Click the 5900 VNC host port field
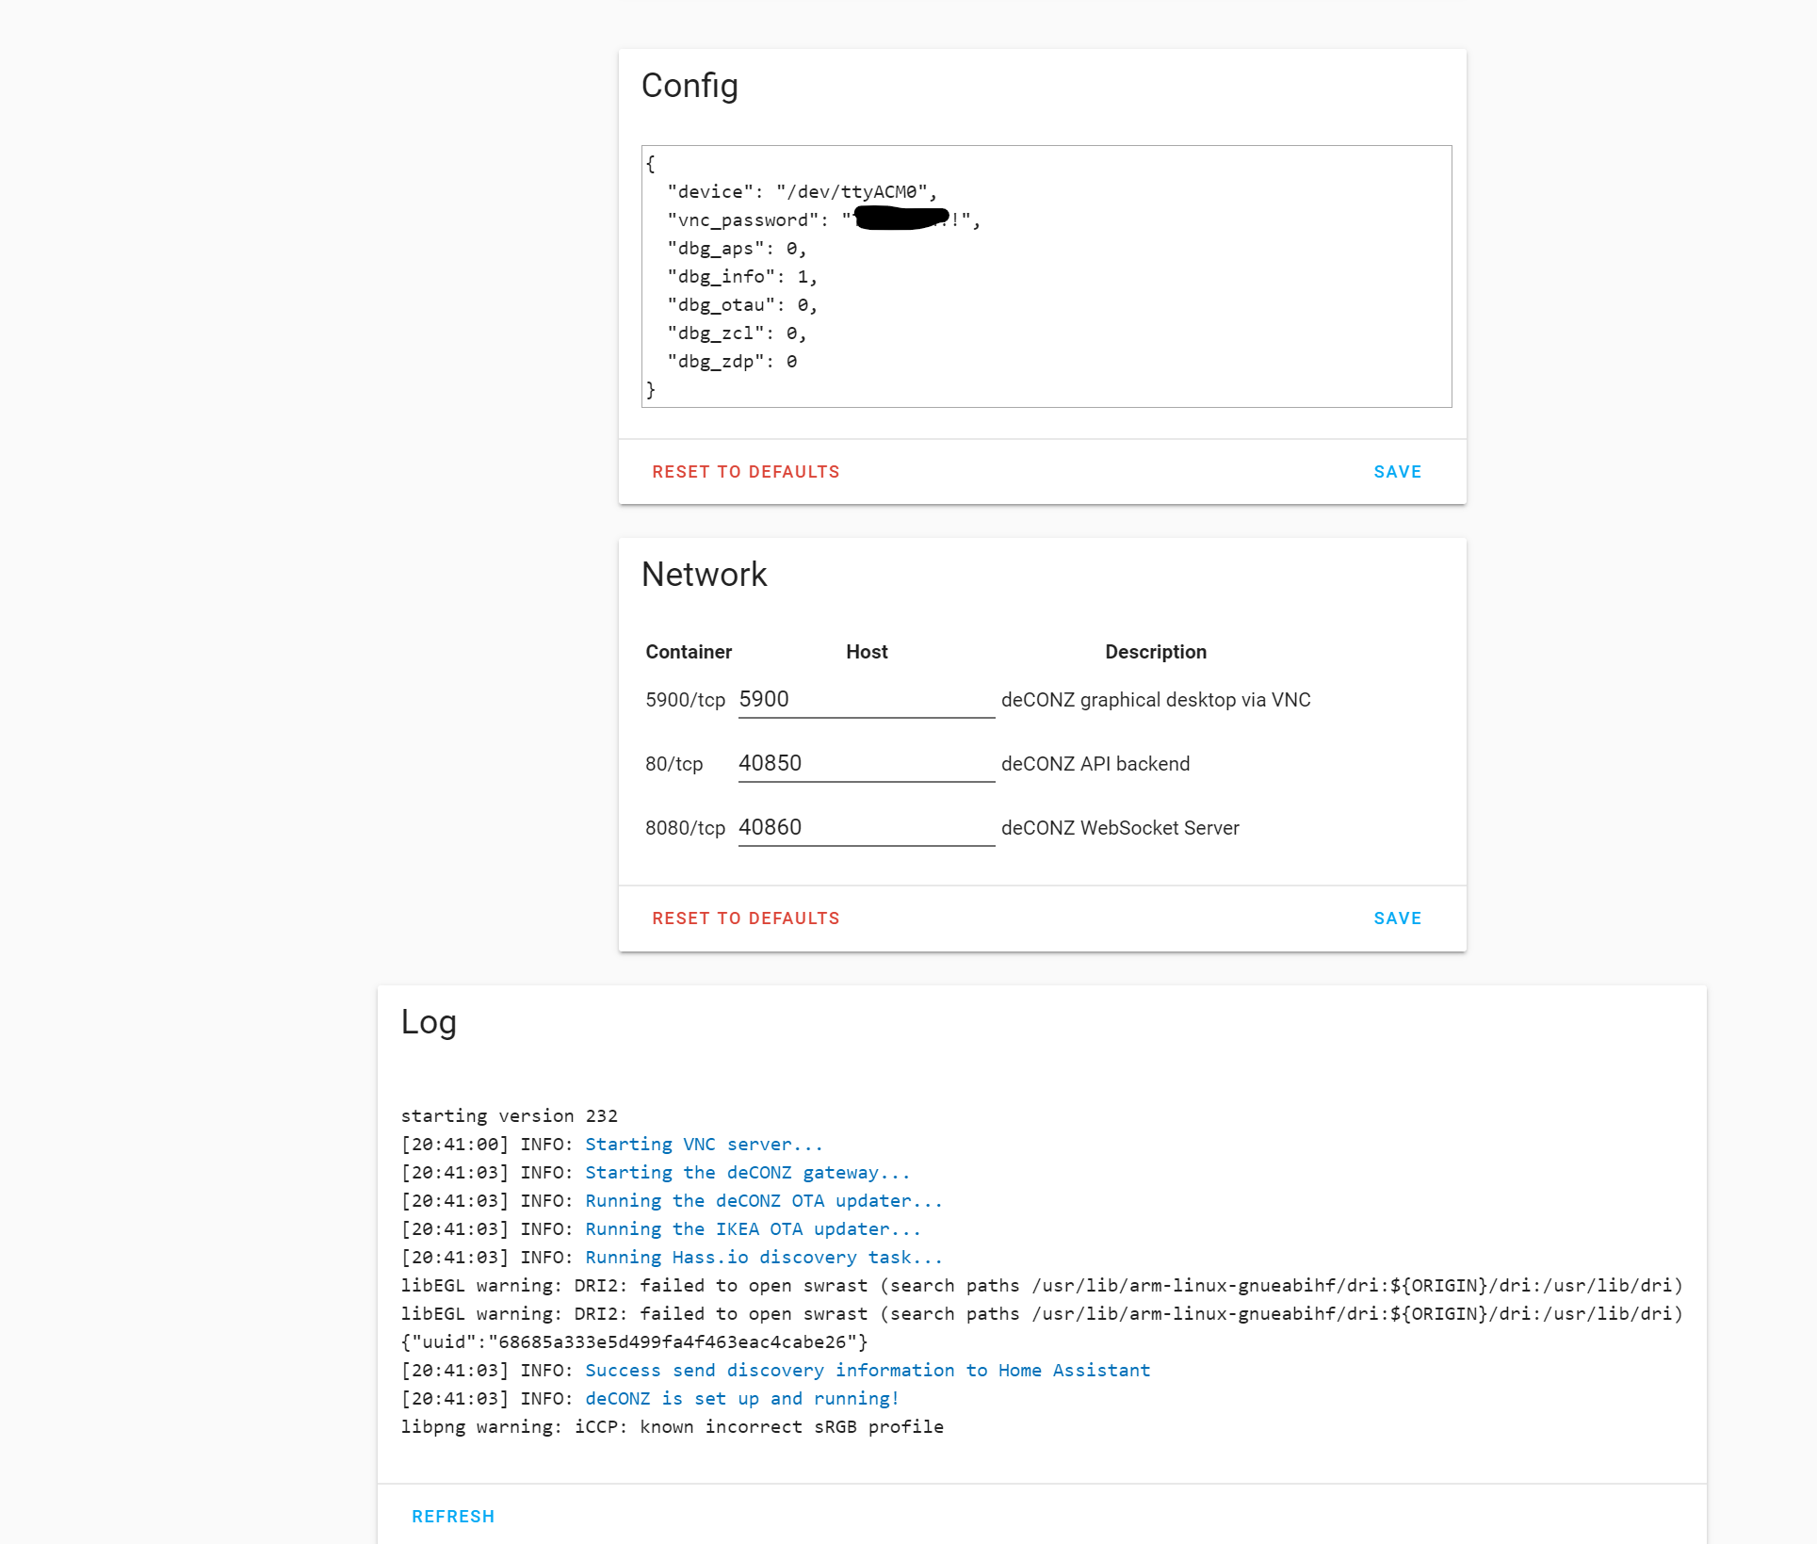The height and width of the screenshot is (1544, 1817). [865, 699]
